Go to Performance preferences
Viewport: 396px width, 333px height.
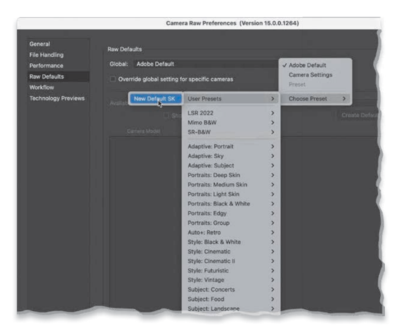tap(46, 66)
